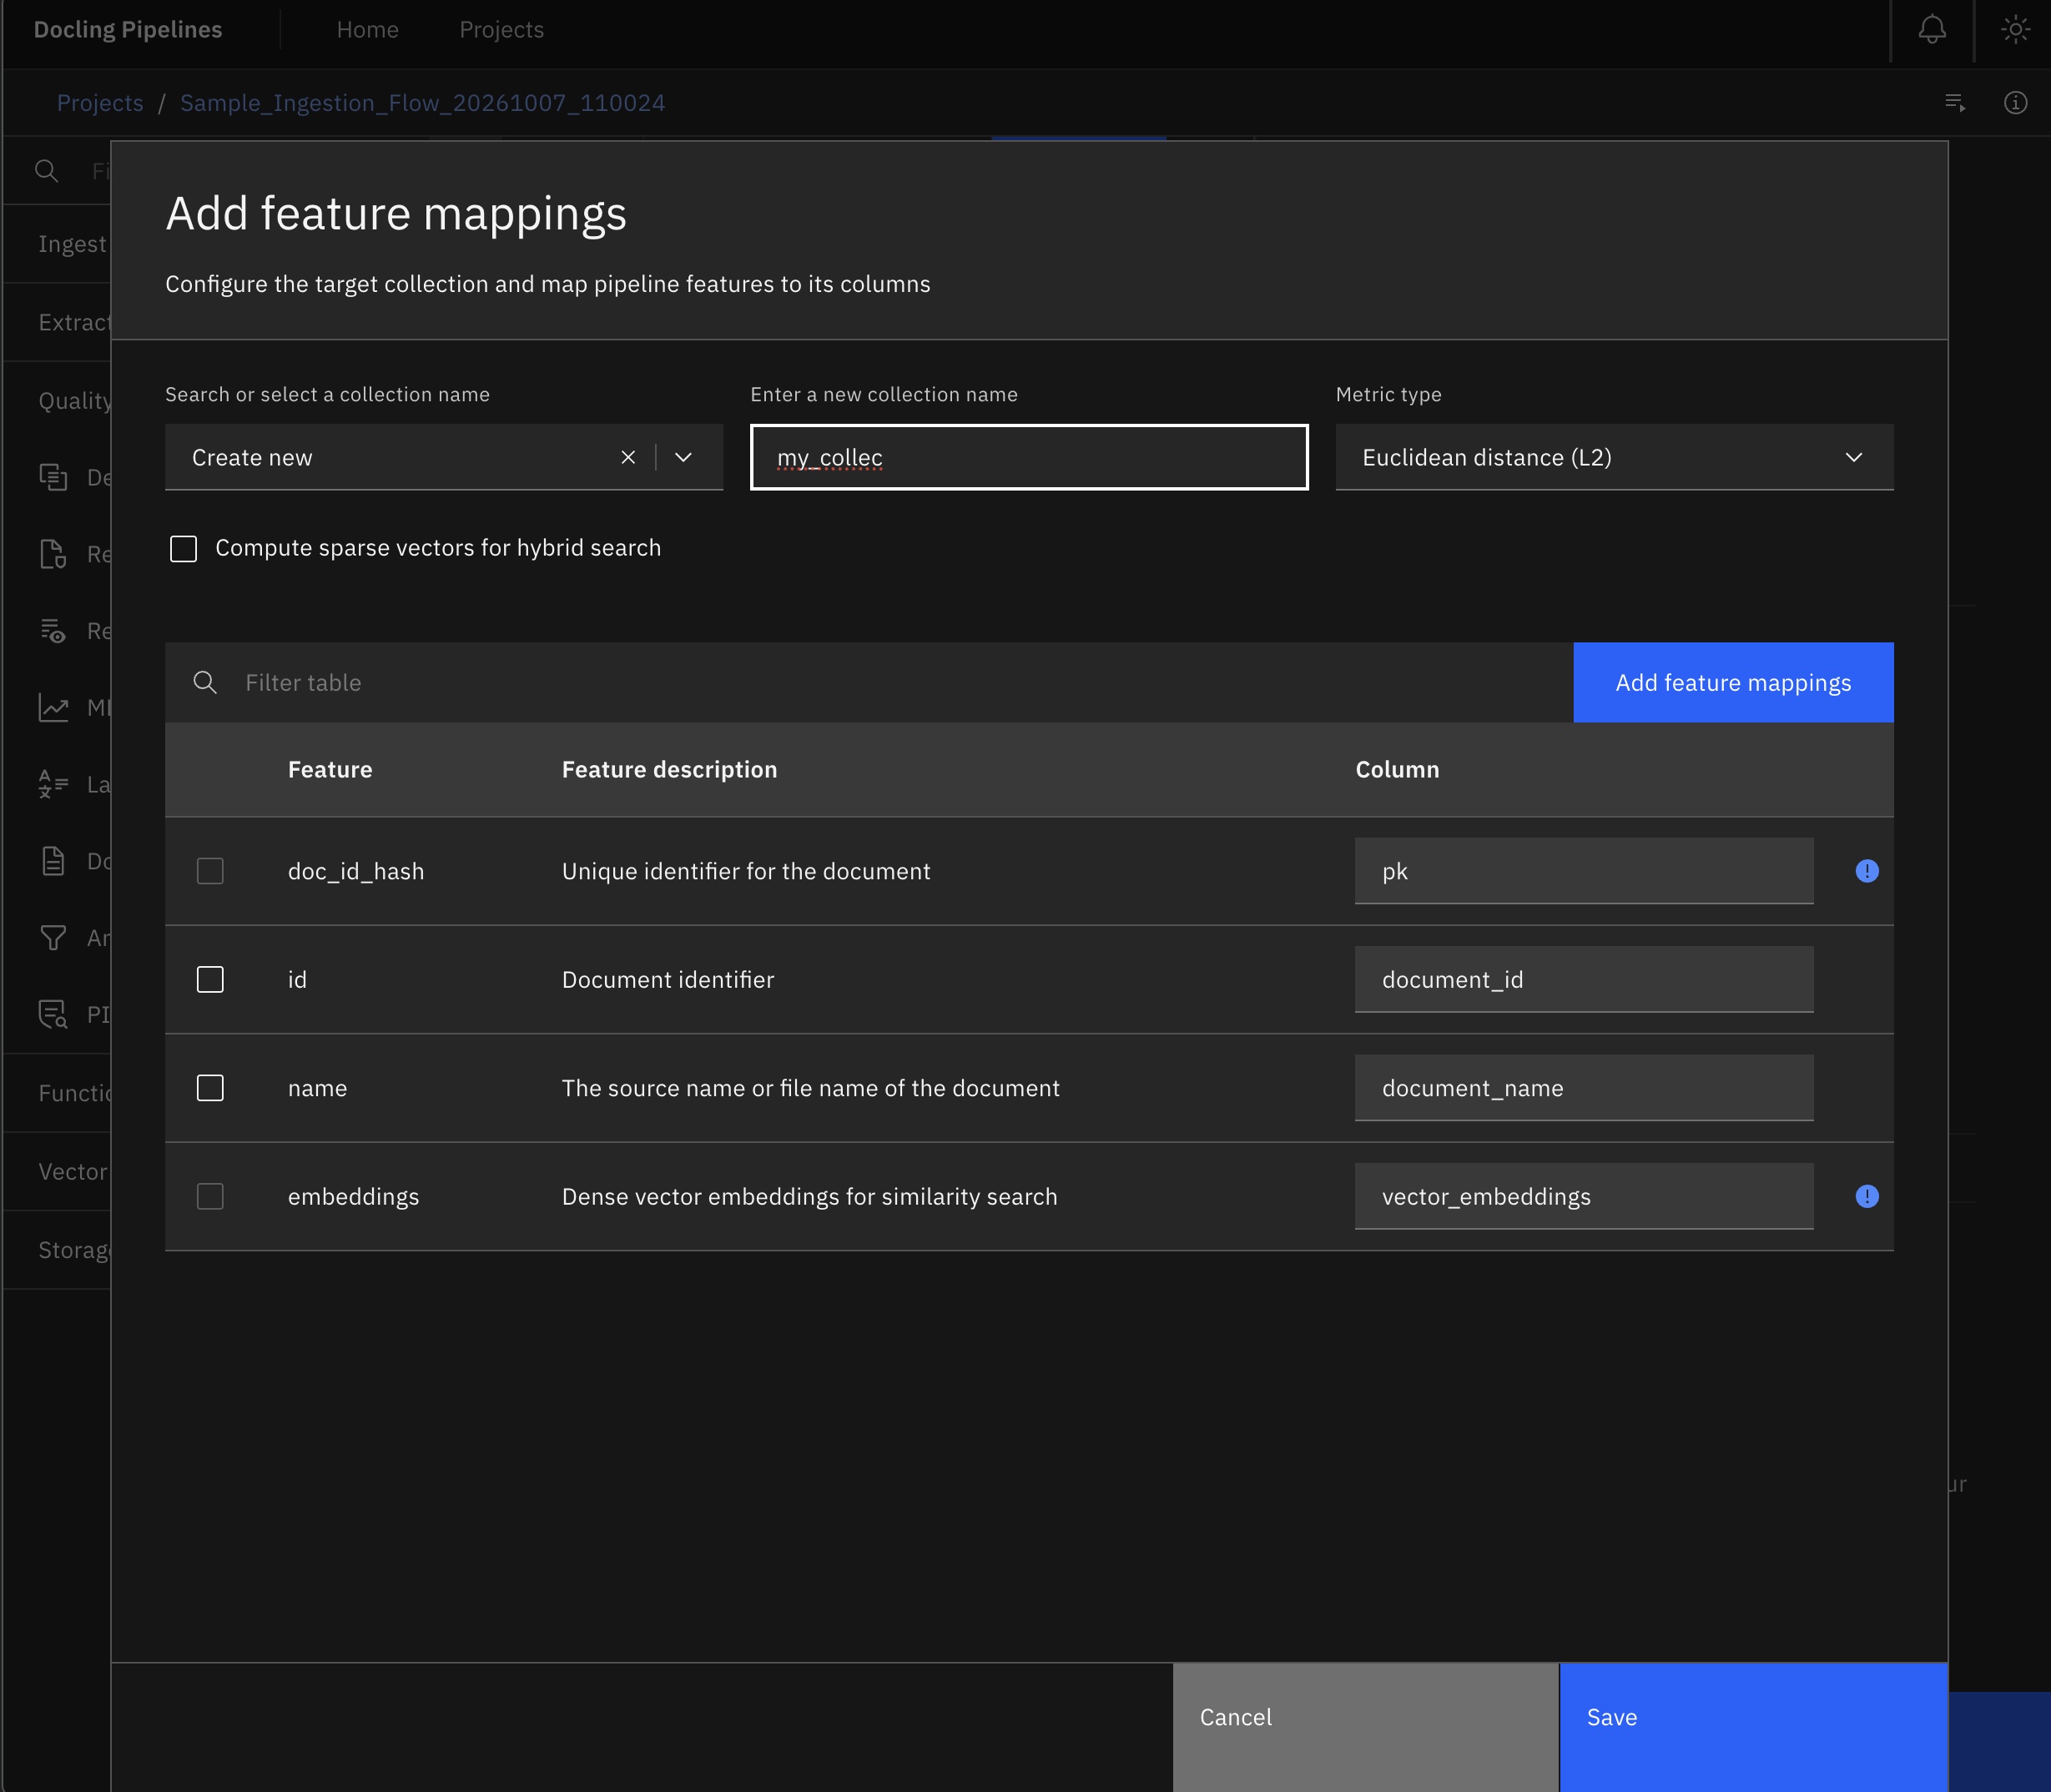Click the Cancel button
2051x1792 pixels.
(x=1365, y=1727)
